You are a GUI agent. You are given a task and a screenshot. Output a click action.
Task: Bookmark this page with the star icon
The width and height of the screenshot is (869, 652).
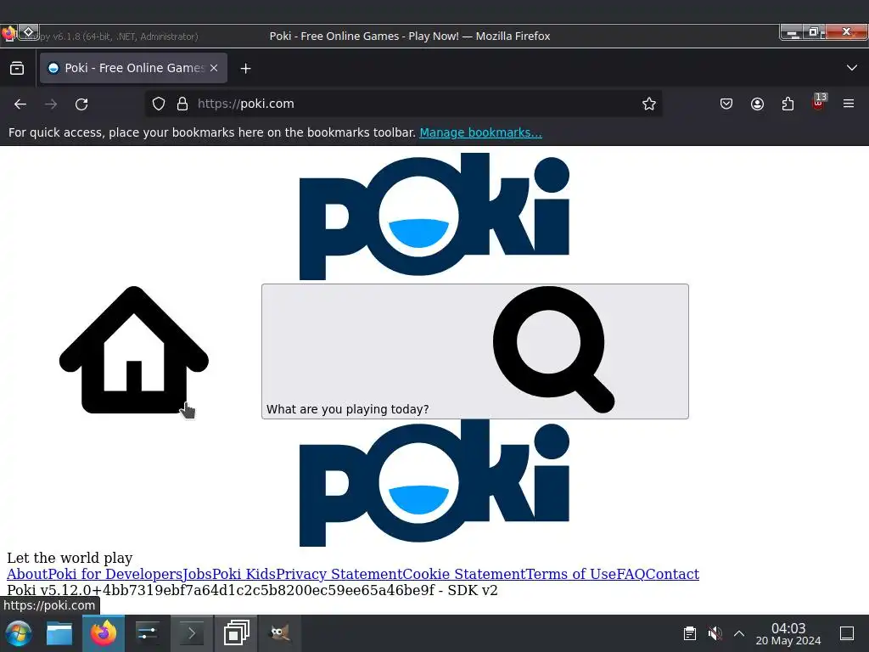(649, 104)
